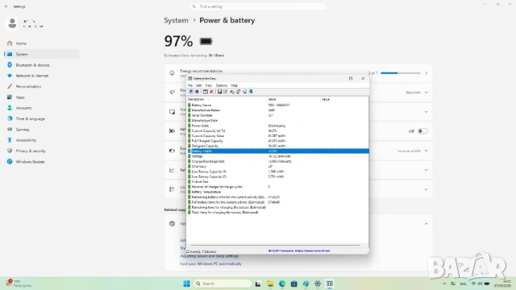Open Help menu in BatteryInfoView

(234, 85)
